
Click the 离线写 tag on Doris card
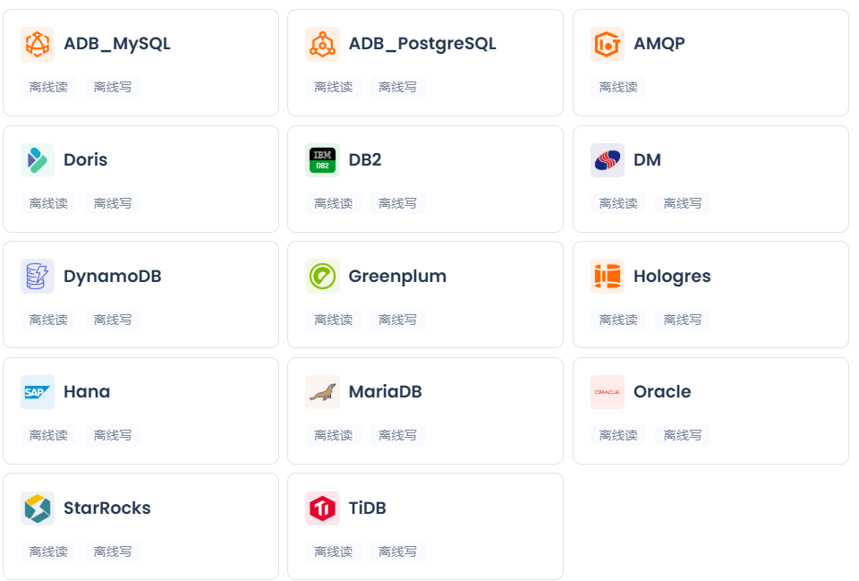coord(113,203)
